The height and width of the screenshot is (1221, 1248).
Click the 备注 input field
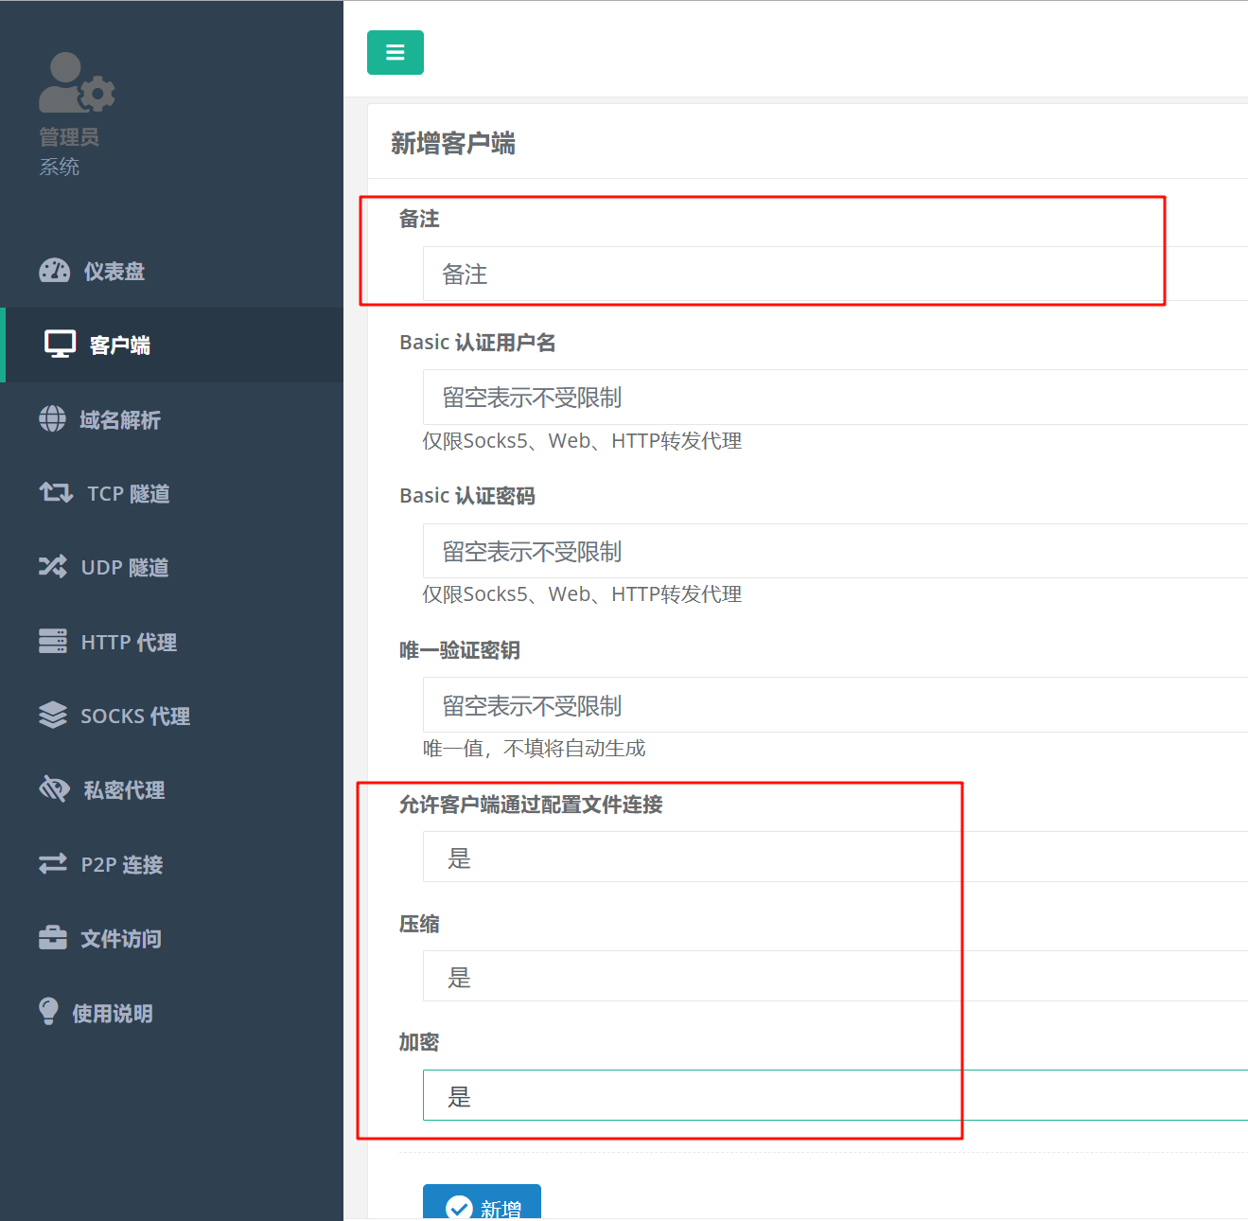[835, 274]
